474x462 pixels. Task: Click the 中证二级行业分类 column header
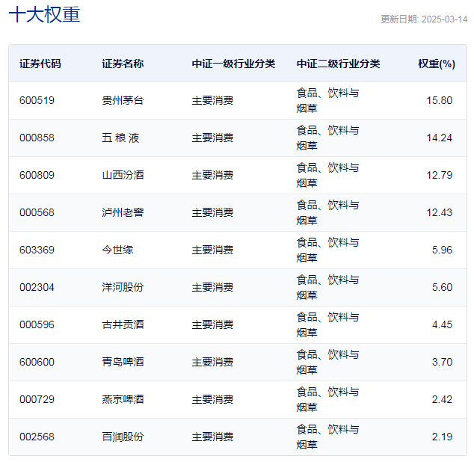(338, 64)
